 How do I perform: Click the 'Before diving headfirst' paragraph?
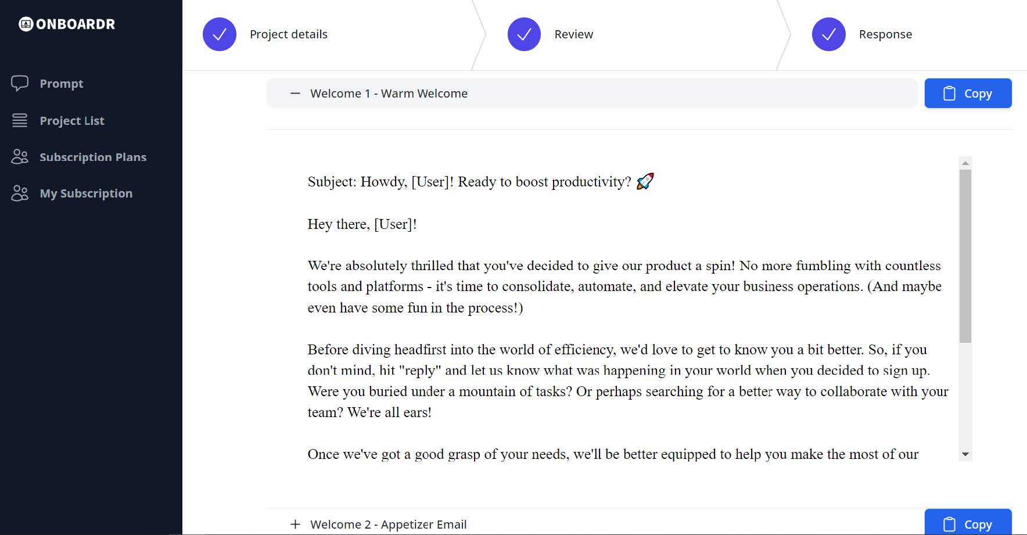tap(628, 381)
